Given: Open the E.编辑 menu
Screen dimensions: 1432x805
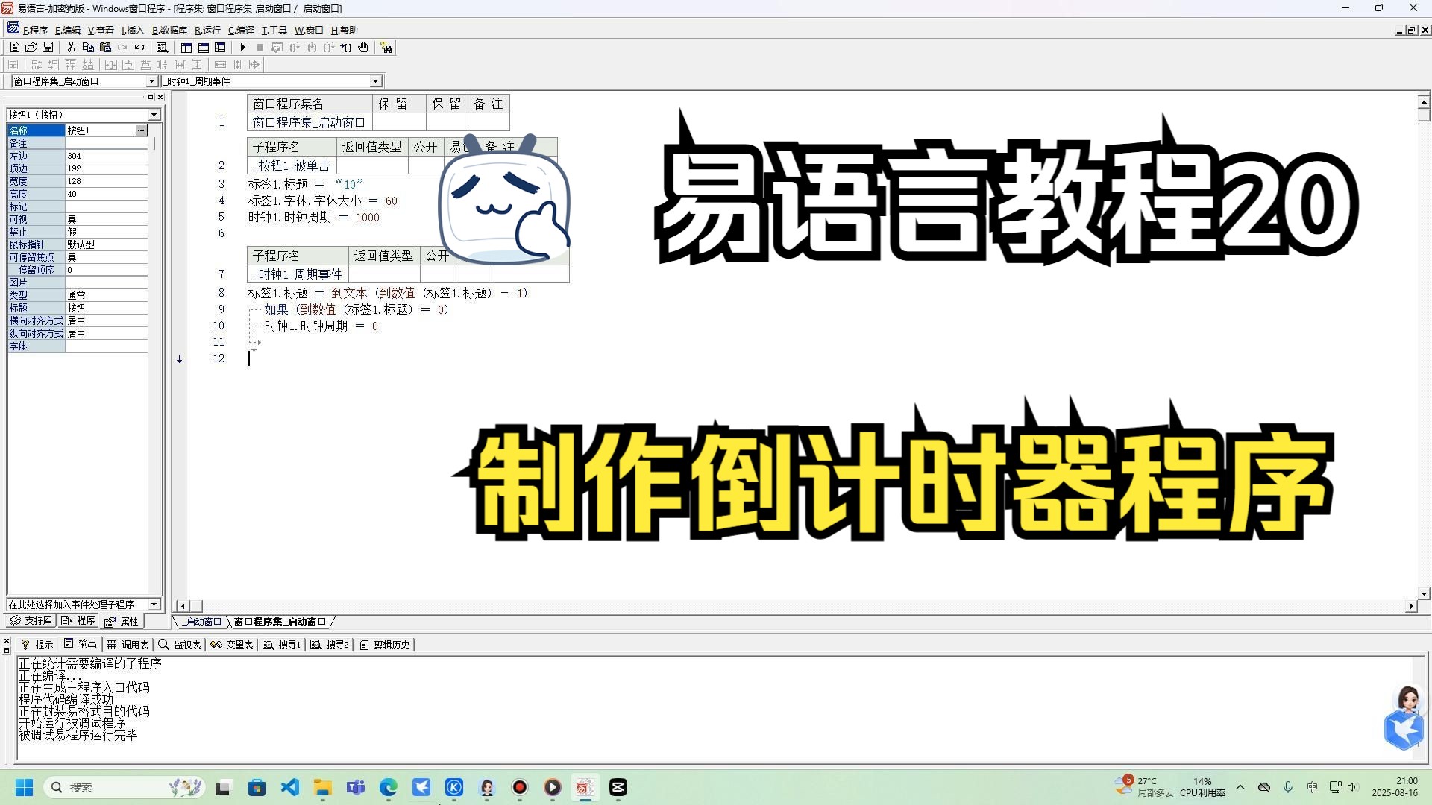Looking at the screenshot, I should [68, 31].
